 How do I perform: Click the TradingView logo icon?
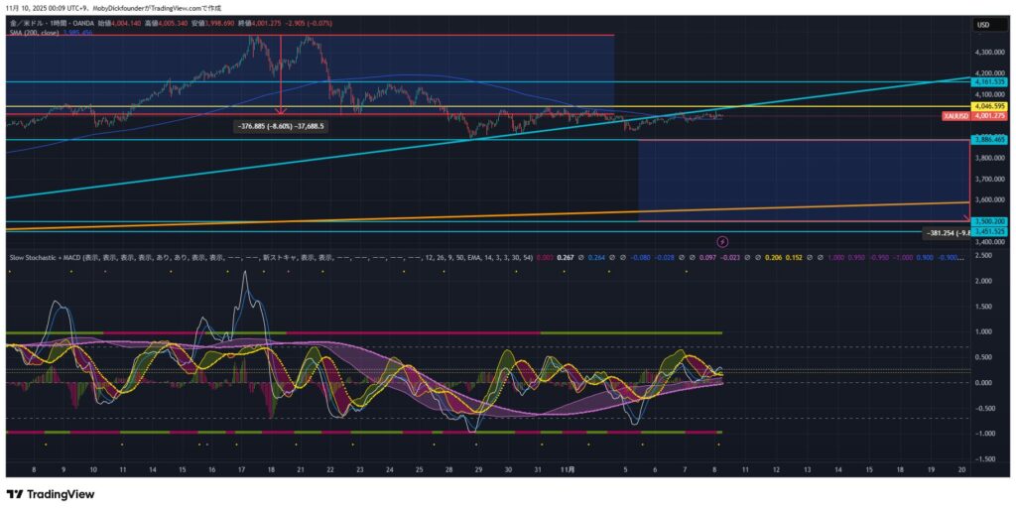pyautogui.click(x=16, y=494)
